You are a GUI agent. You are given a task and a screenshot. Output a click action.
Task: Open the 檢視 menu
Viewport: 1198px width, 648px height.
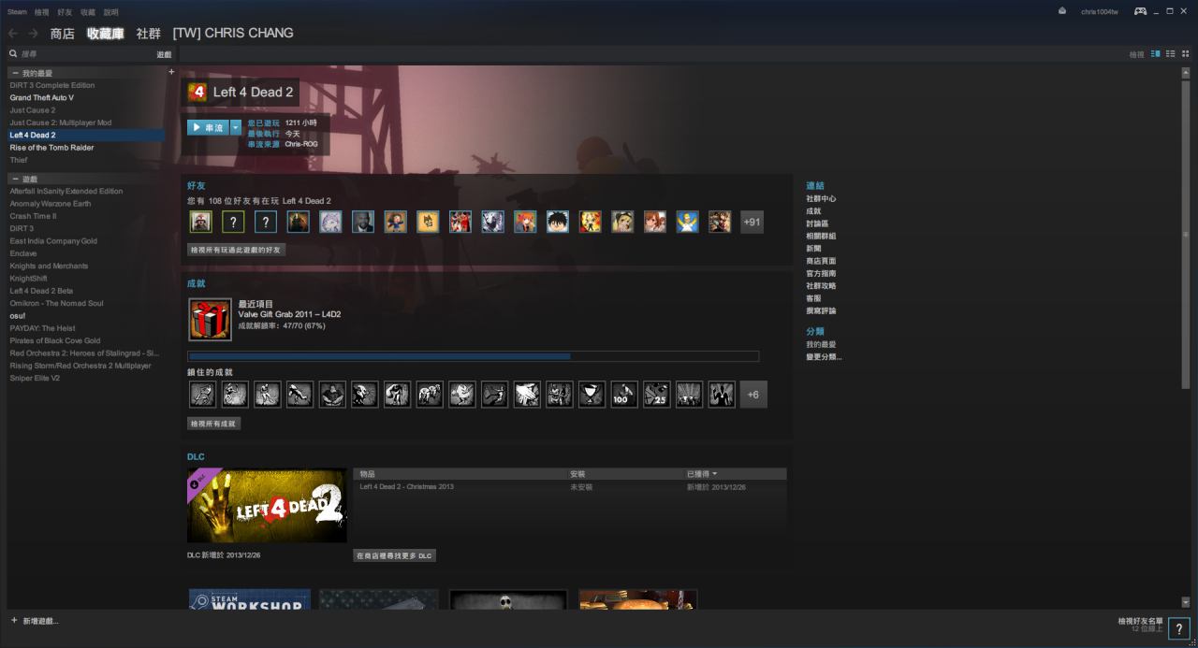pyautogui.click(x=42, y=12)
